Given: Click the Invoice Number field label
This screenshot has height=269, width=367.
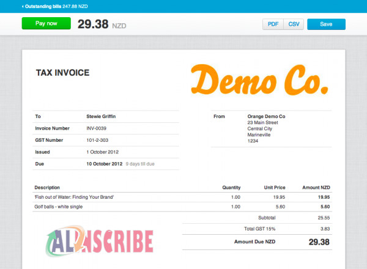Looking at the screenshot, I should (52, 128).
